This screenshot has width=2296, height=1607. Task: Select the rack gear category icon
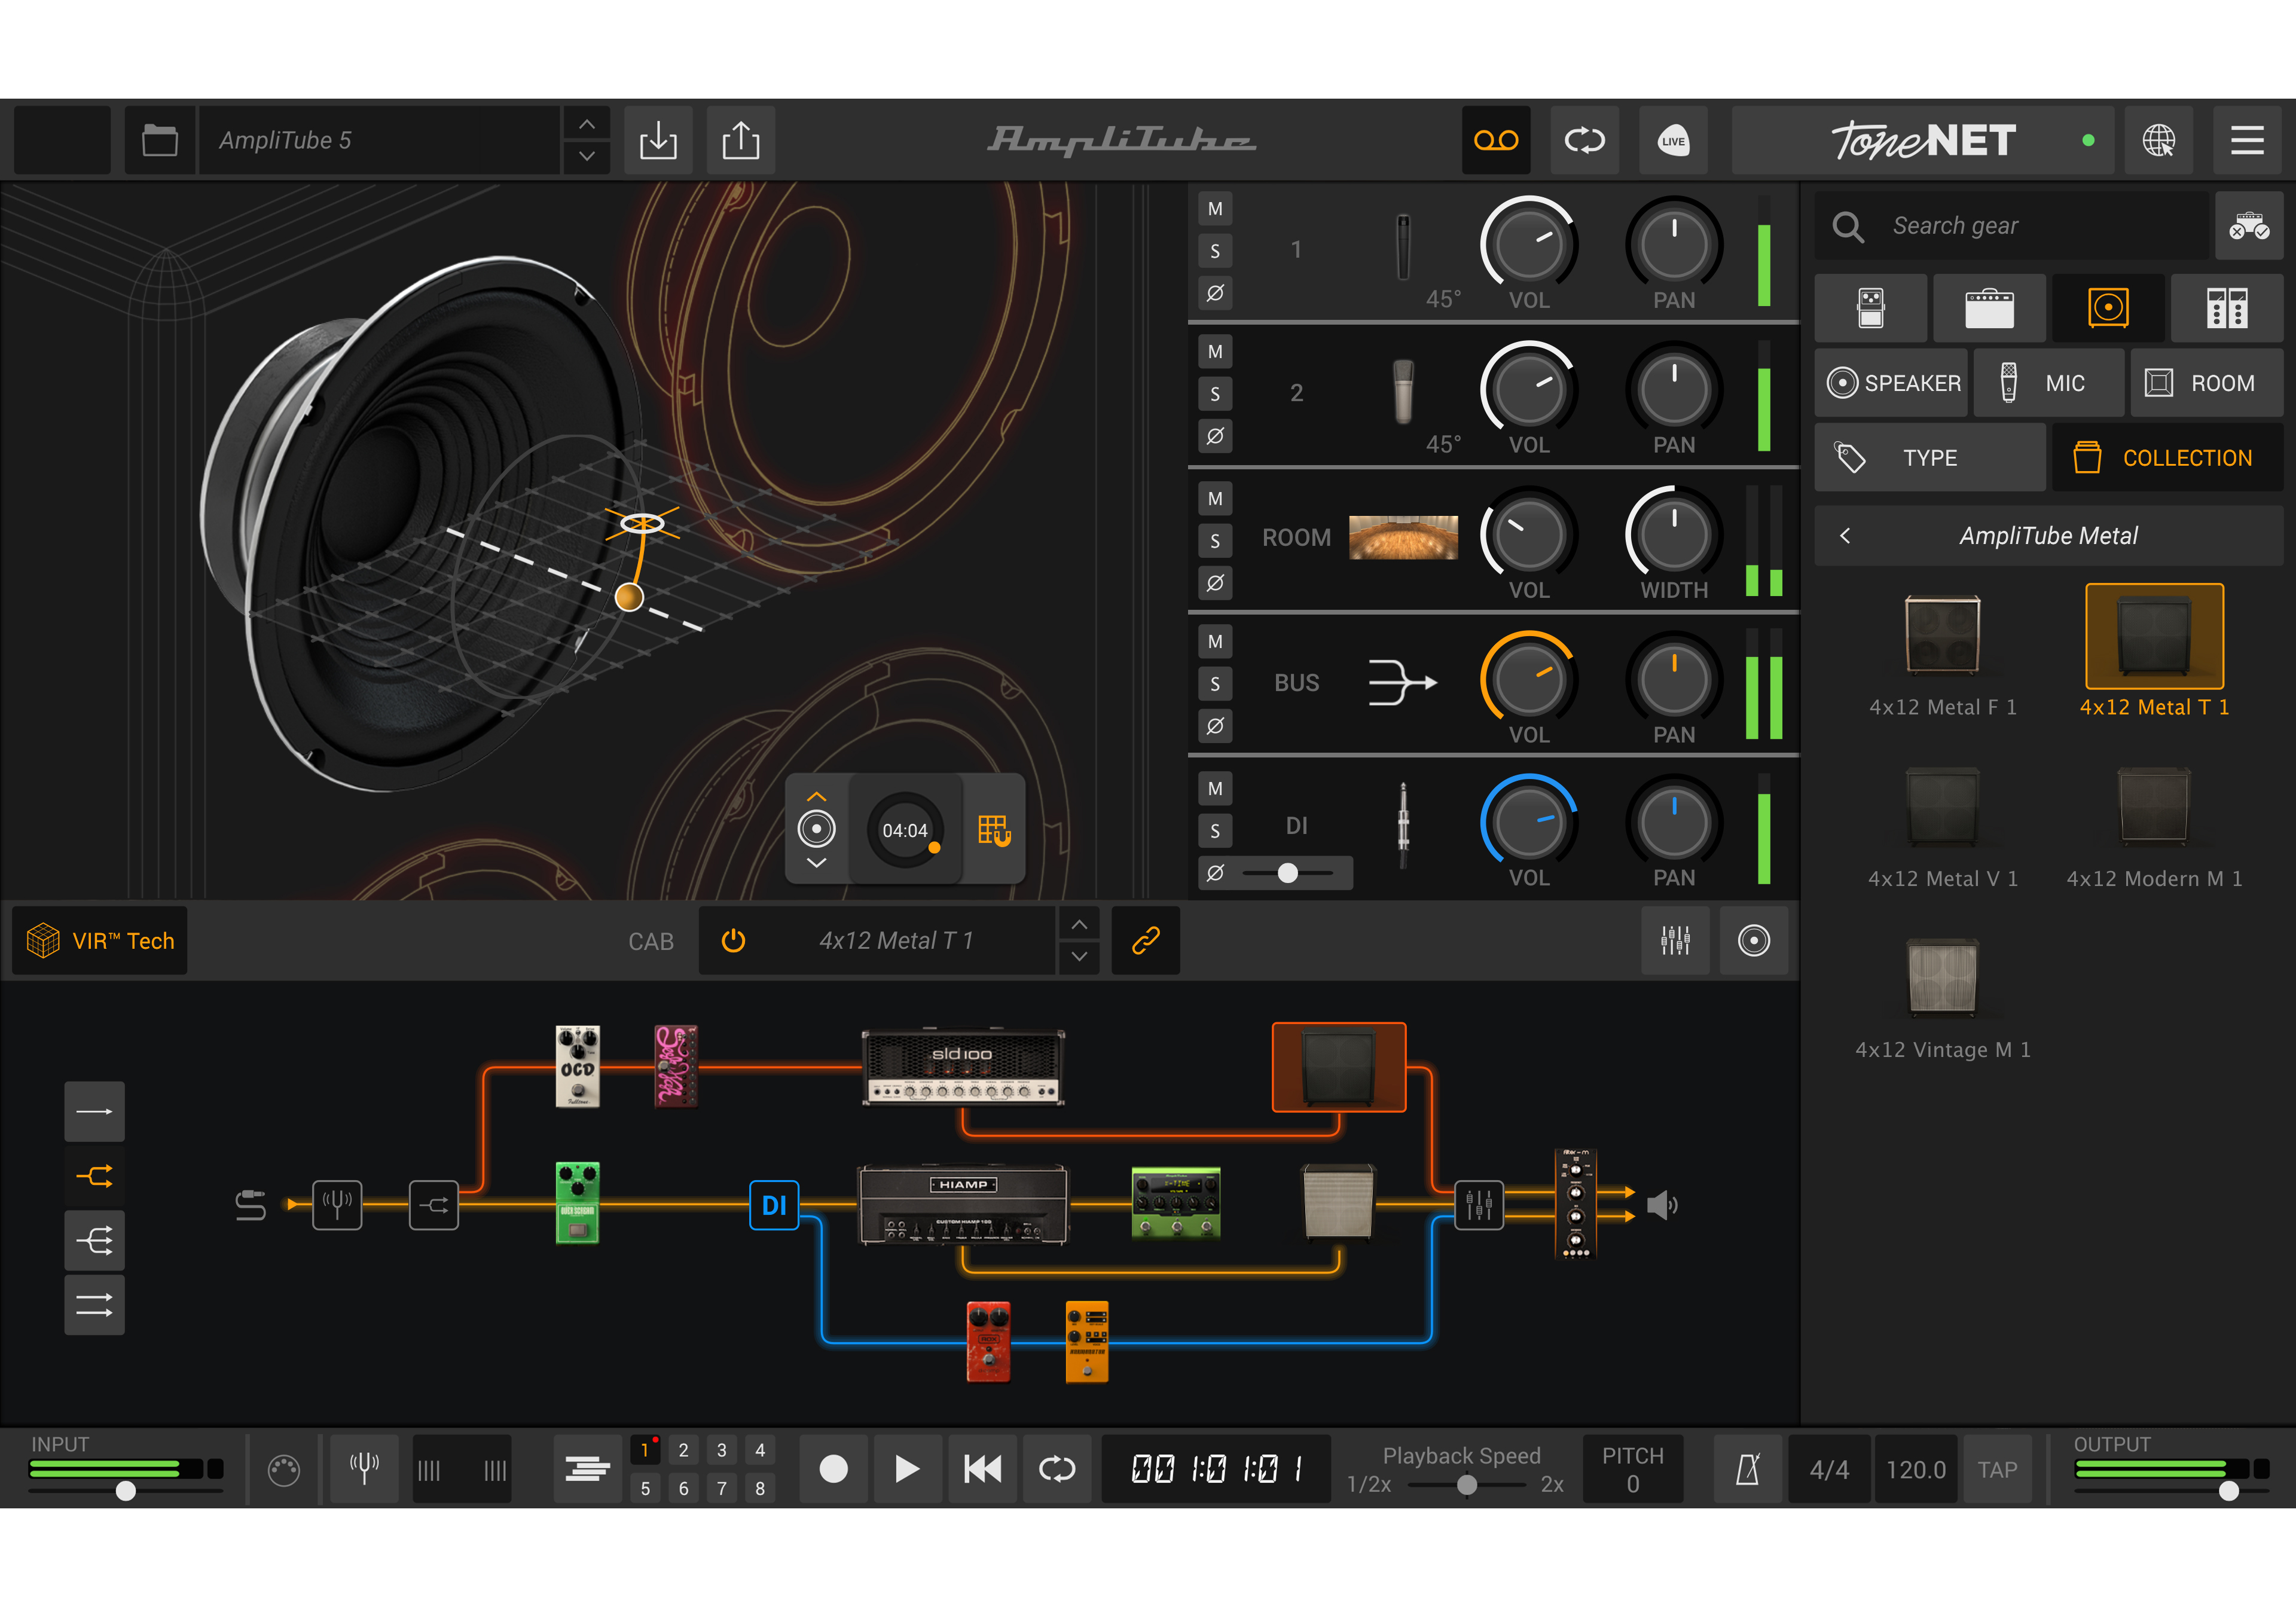click(x=2227, y=308)
